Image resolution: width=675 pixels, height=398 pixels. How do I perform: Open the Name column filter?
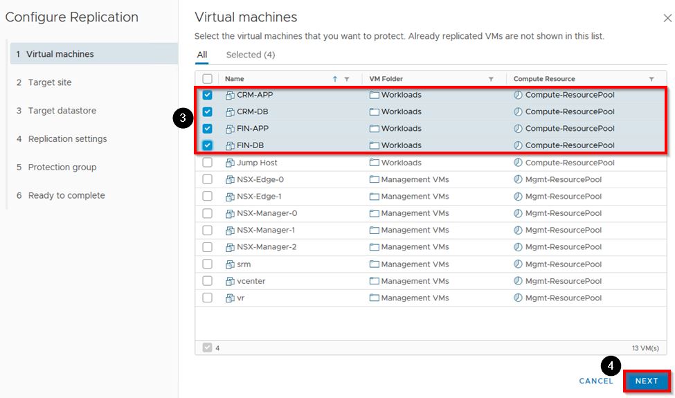pos(347,80)
